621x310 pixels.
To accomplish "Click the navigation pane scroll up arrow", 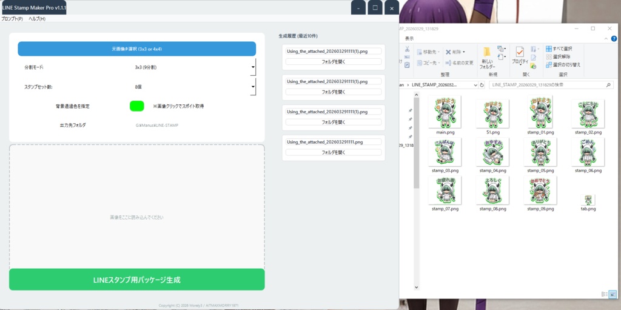I will coord(416,95).
